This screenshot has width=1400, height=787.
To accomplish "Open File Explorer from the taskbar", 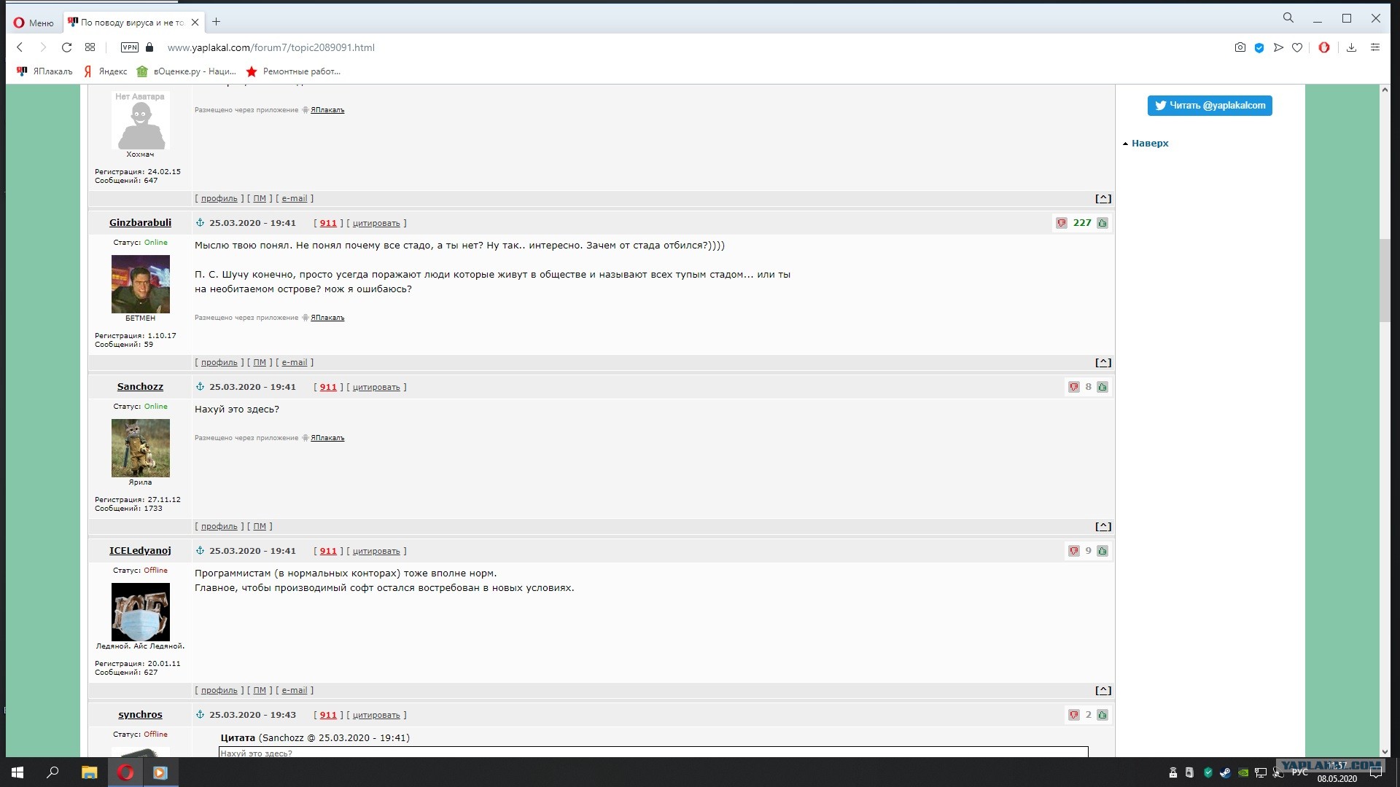I will coord(89,772).
